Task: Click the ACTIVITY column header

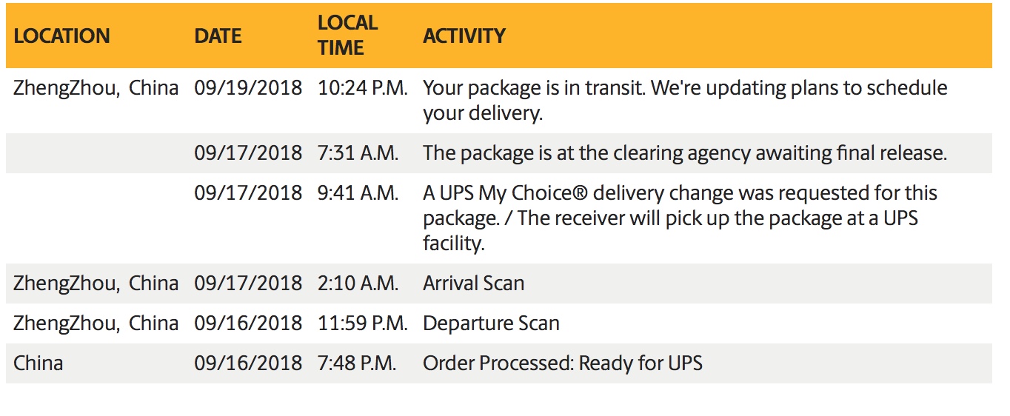Action: pyautogui.click(x=464, y=36)
